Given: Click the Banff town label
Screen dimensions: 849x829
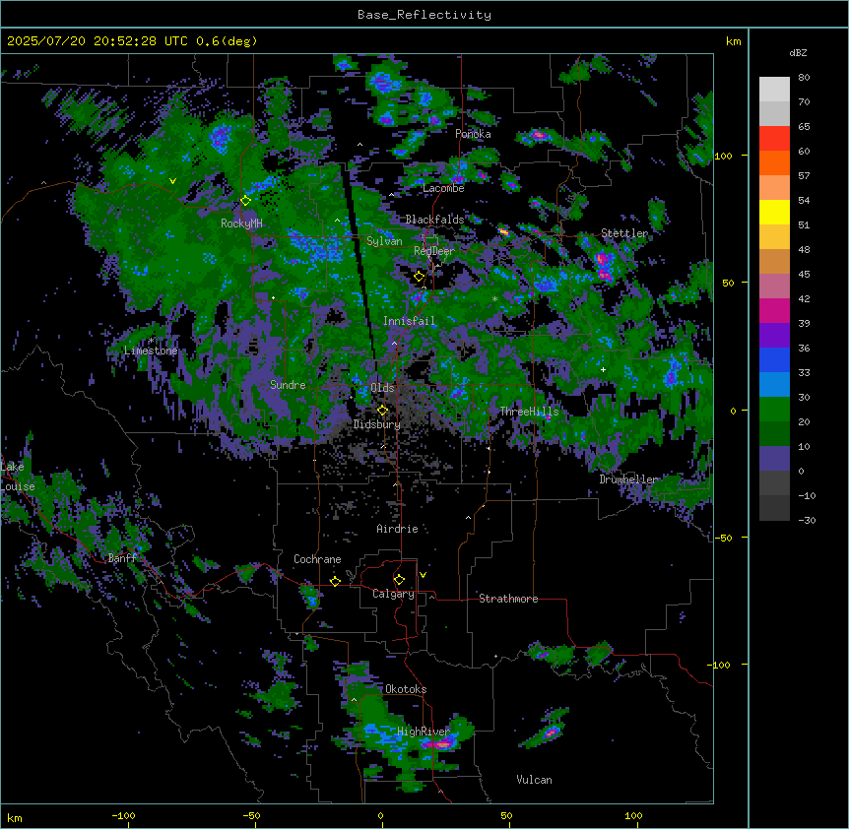Looking at the screenshot, I should point(122,558).
